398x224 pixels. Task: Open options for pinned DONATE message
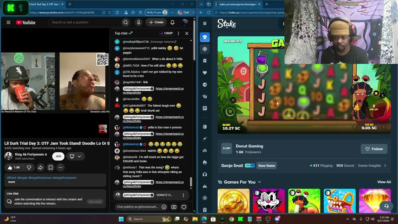[x=183, y=195]
